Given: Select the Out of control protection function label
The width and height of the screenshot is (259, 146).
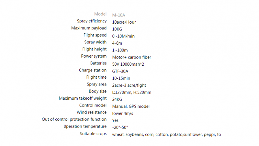Looking at the screenshot, I should 74,119.
